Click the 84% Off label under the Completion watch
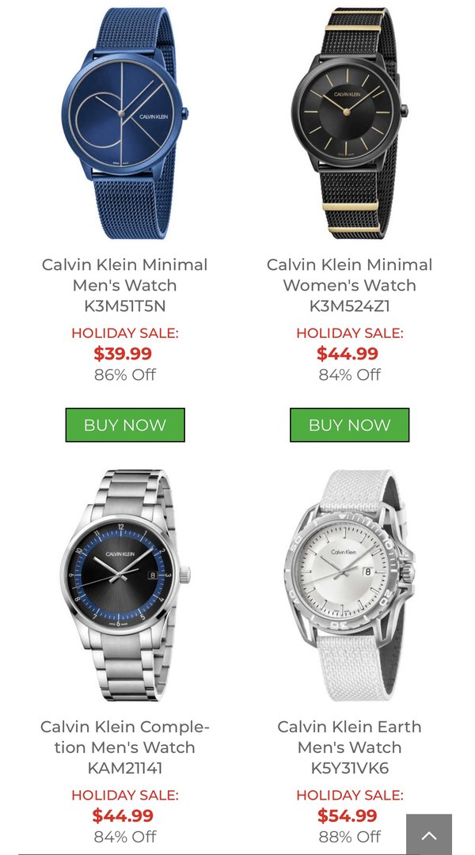Screen dimensions: 475x855 click(x=125, y=837)
